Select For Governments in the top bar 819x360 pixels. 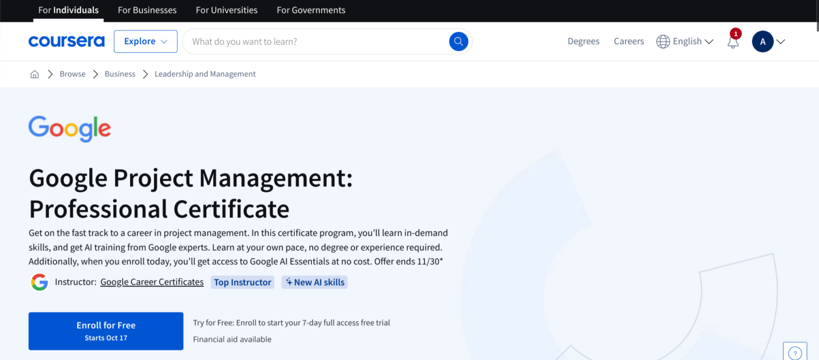(311, 10)
